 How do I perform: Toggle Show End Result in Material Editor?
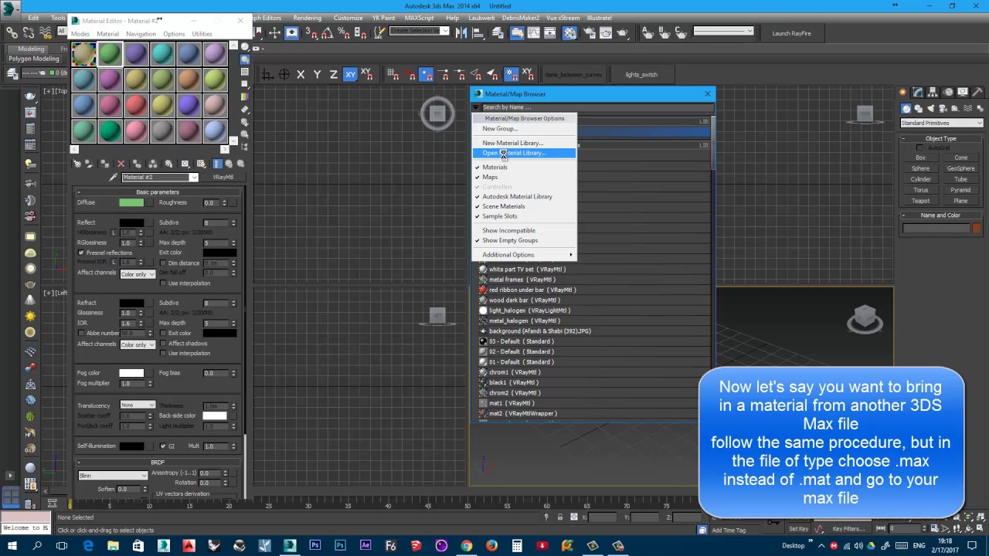point(217,164)
